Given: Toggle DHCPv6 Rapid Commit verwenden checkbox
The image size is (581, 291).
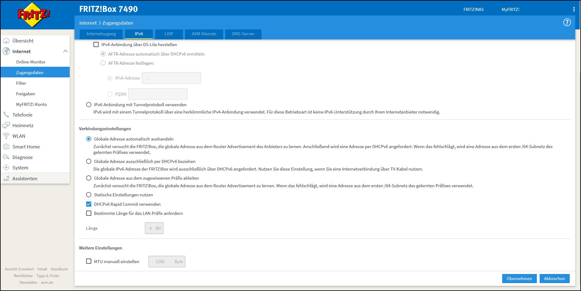Looking at the screenshot, I should tap(89, 204).
